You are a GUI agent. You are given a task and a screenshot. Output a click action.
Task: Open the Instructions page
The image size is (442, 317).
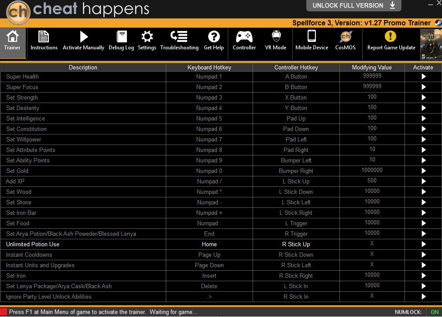[44, 41]
